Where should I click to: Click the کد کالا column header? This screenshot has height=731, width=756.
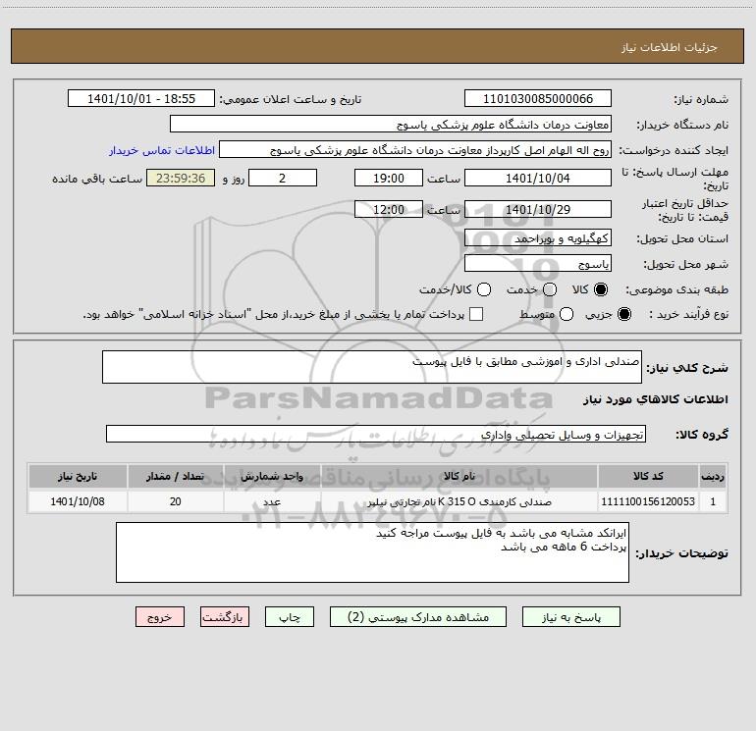pyautogui.click(x=648, y=476)
